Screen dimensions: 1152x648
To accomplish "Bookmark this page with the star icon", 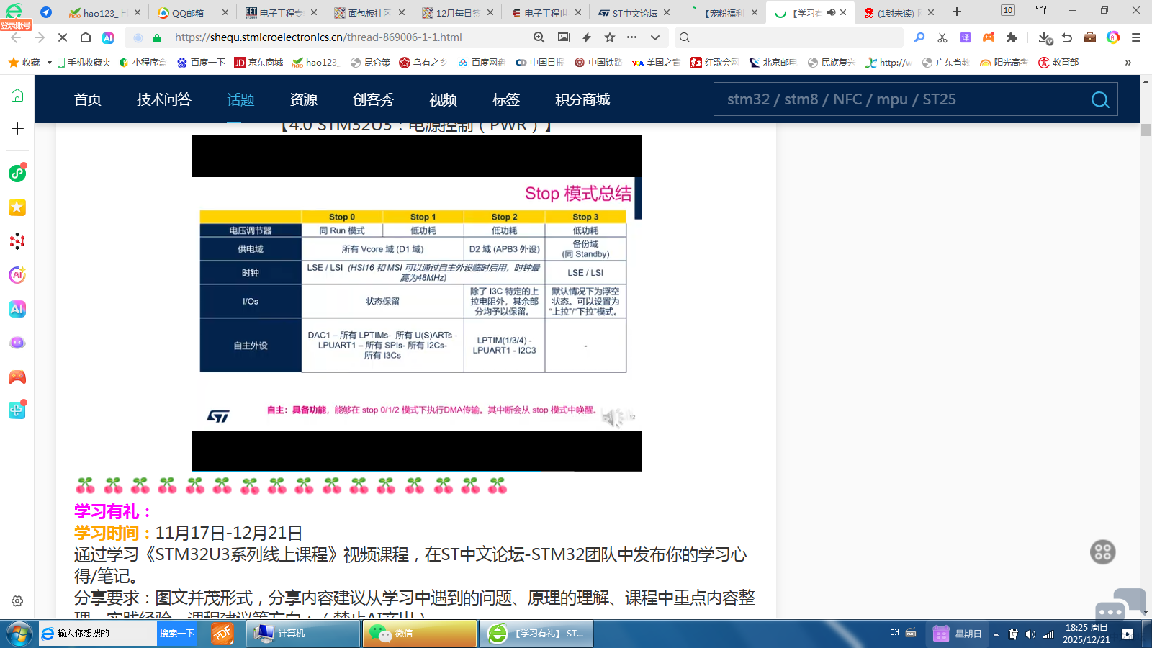I will 610,37.
